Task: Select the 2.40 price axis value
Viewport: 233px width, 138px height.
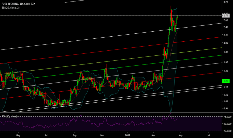Action: click(x=226, y=27)
